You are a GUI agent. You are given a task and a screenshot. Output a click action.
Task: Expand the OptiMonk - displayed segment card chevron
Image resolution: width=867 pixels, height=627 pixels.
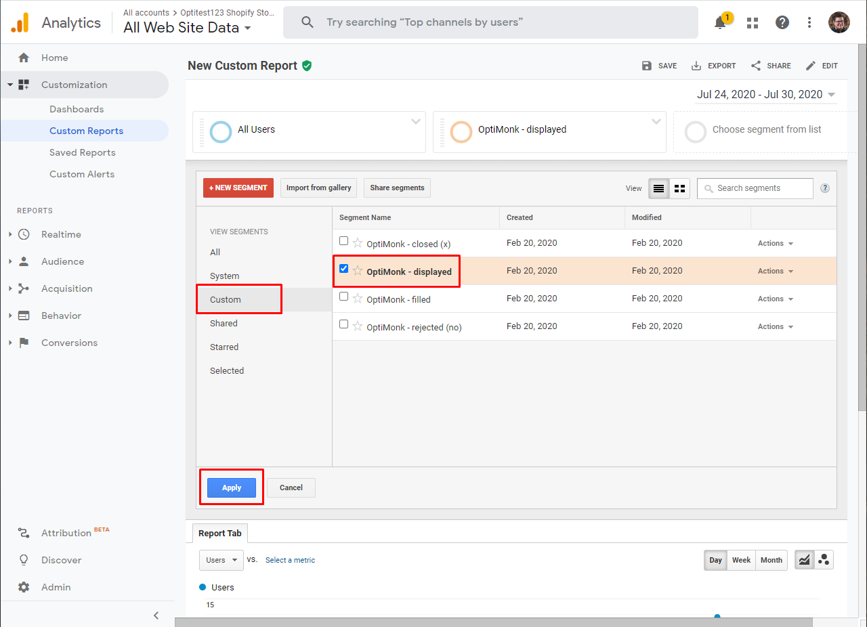656,122
